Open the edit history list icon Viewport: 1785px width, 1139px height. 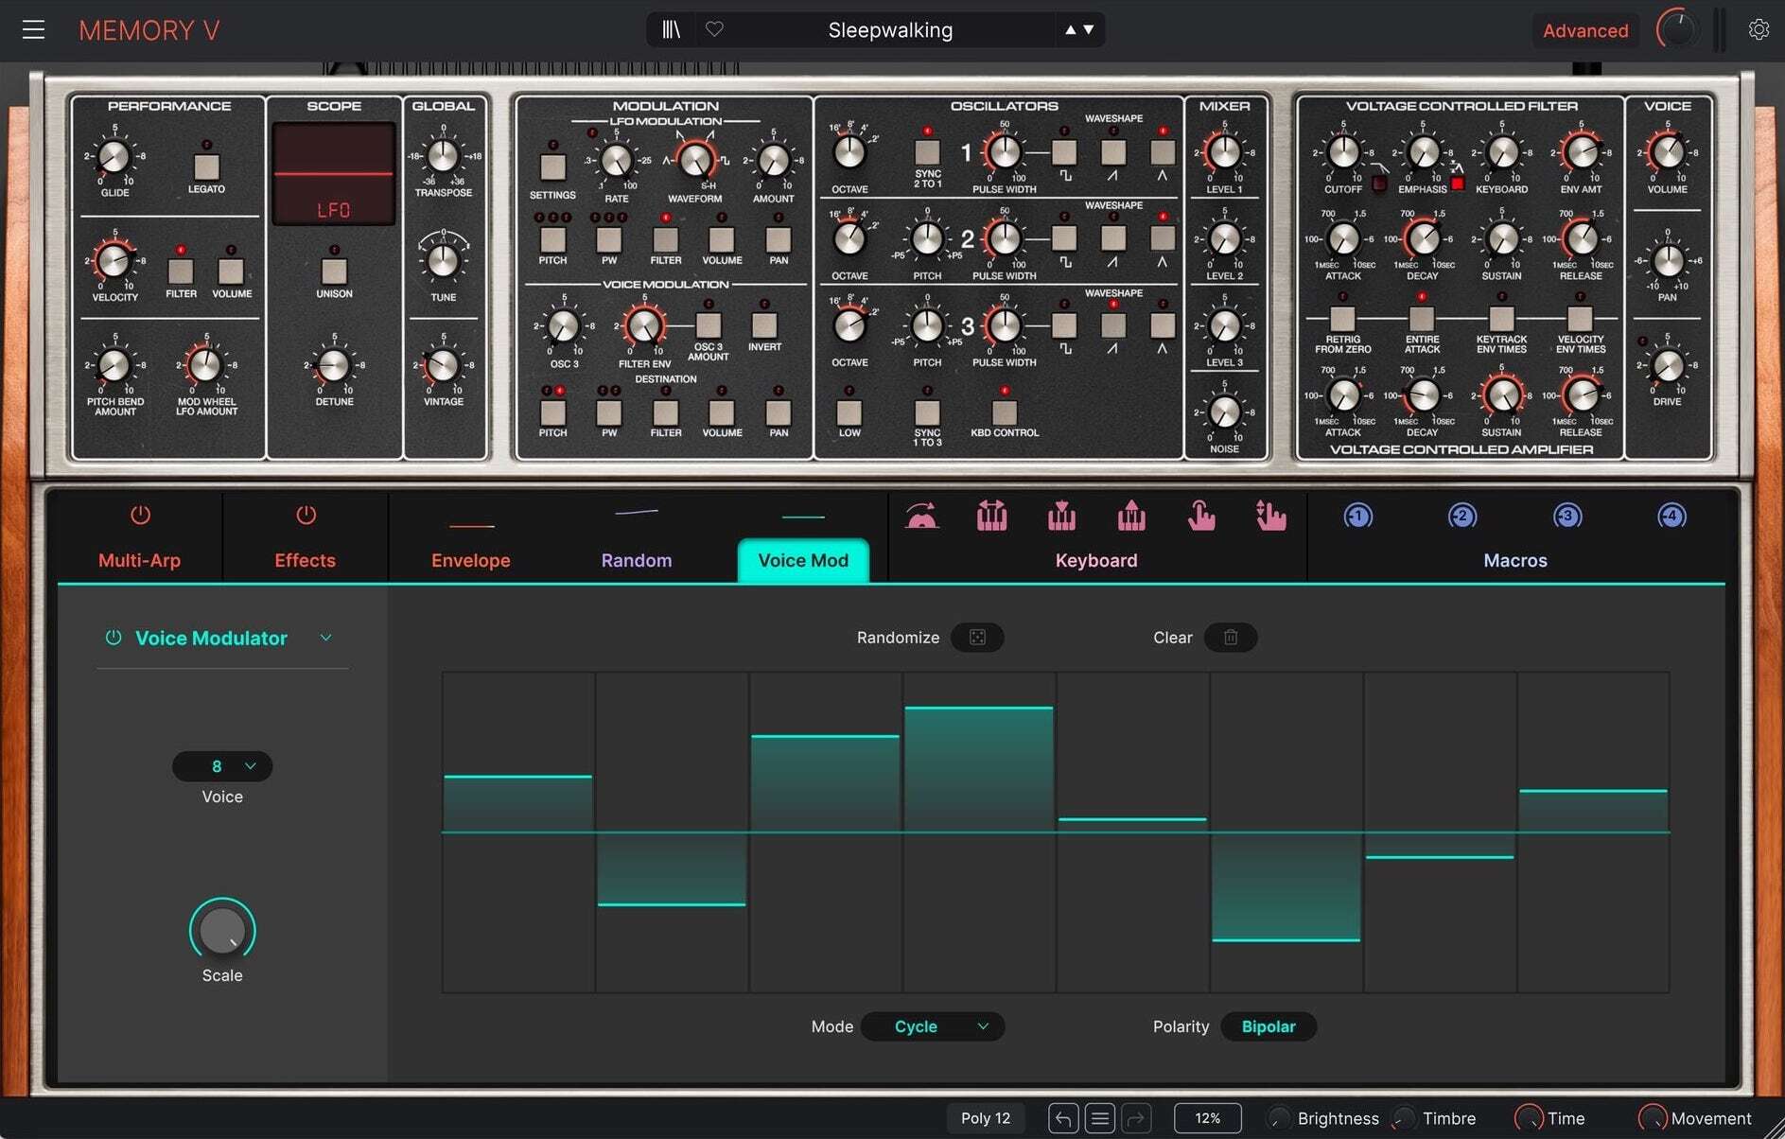click(1099, 1118)
